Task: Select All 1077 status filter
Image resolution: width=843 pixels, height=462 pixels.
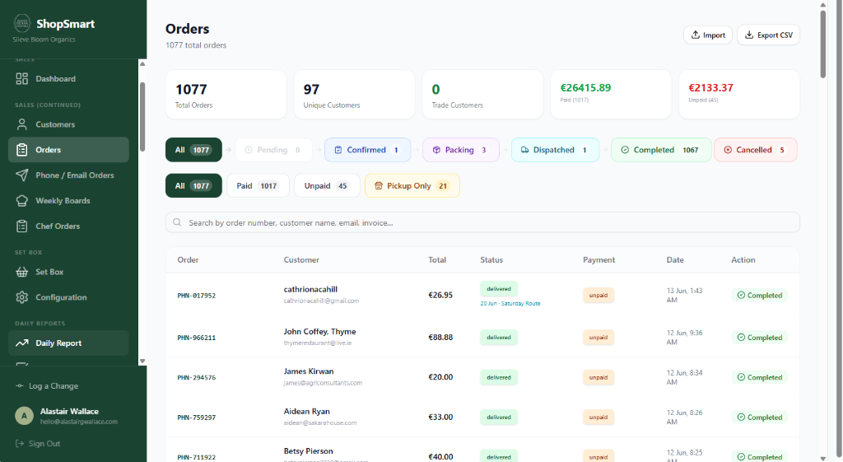Action: [193, 150]
